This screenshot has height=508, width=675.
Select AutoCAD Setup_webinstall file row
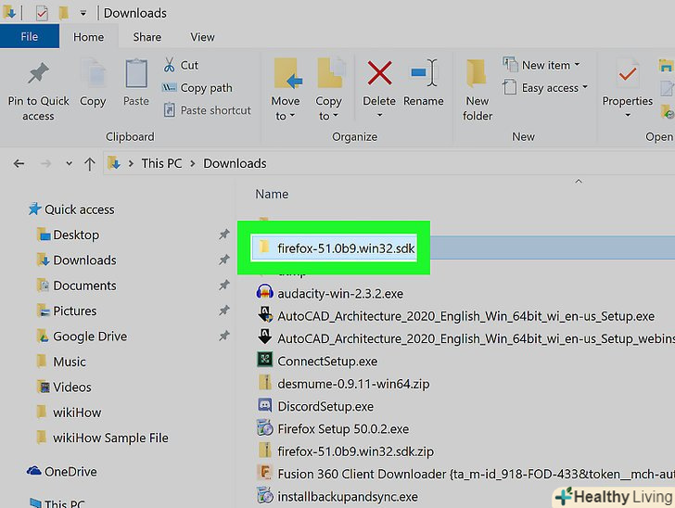pyautogui.click(x=465, y=338)
